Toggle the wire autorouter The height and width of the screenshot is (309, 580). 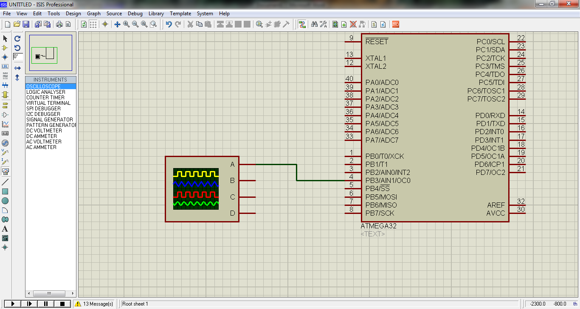point(302,24)
